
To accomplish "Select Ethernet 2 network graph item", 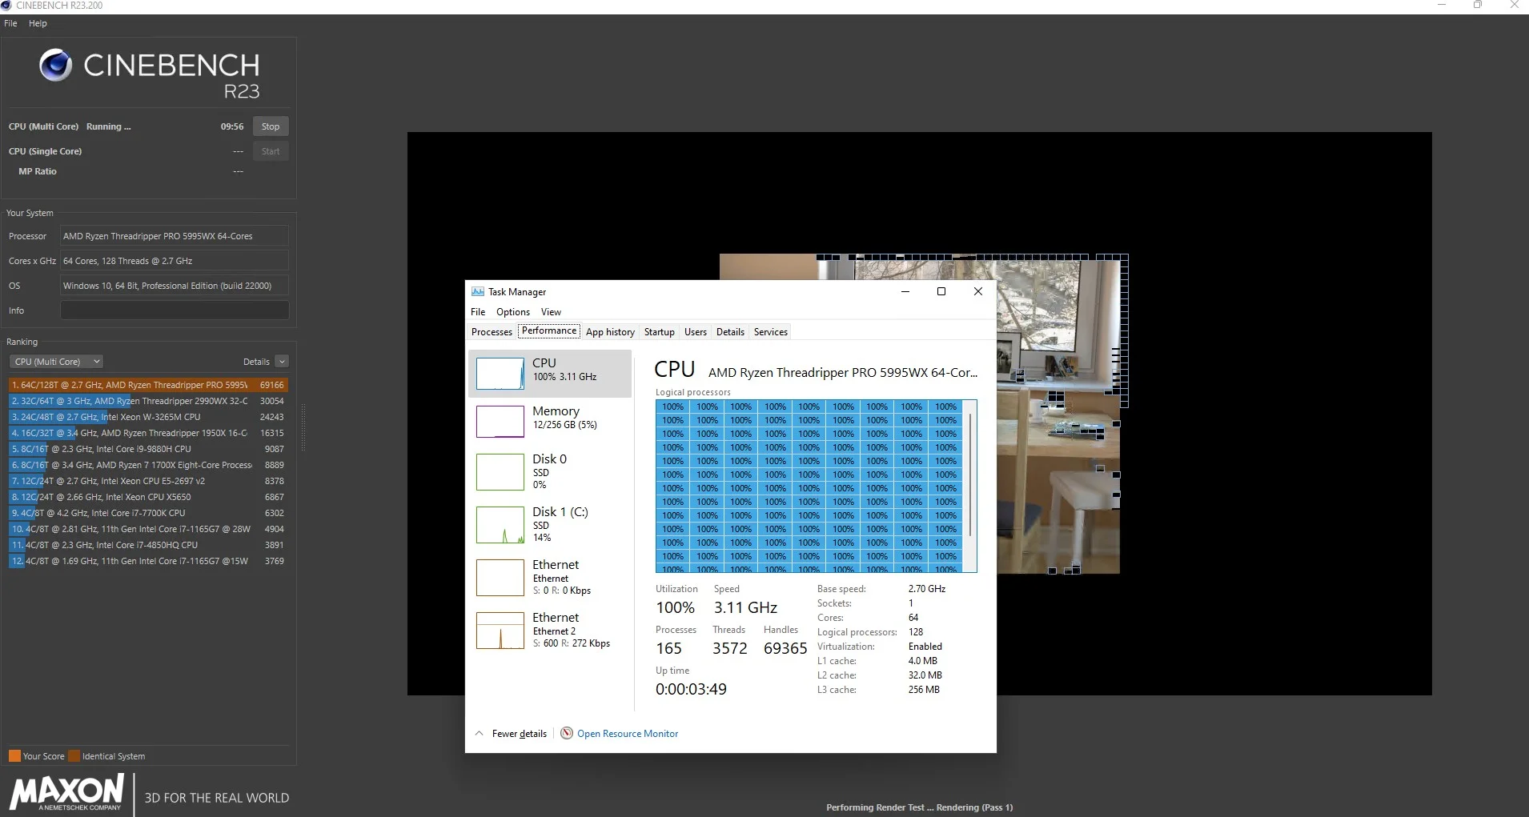I will [500, 631].
